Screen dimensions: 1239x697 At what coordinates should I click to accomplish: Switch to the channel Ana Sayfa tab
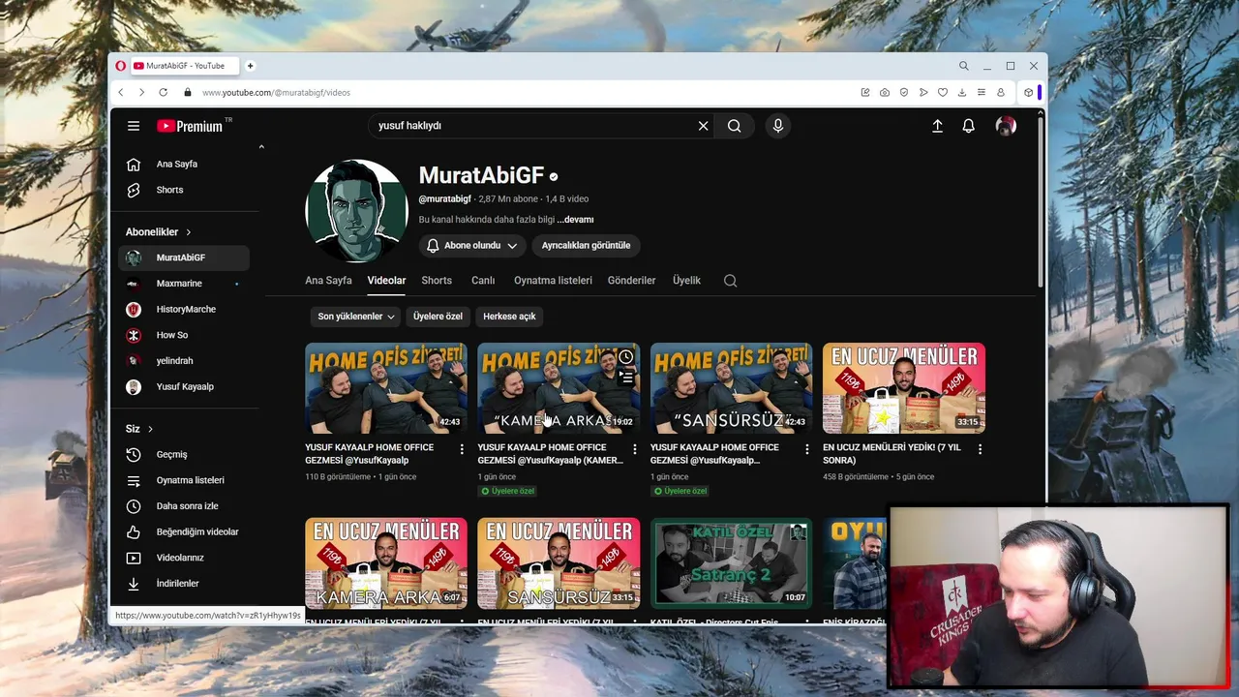point(328,281)
